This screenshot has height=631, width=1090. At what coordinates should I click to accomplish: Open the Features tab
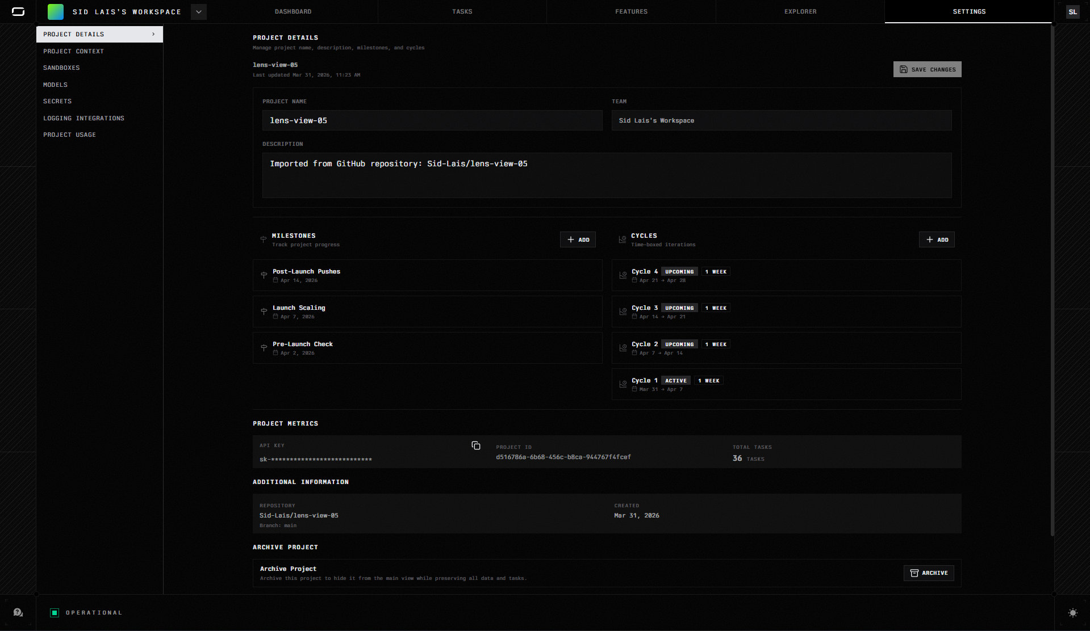coord(631,11)
